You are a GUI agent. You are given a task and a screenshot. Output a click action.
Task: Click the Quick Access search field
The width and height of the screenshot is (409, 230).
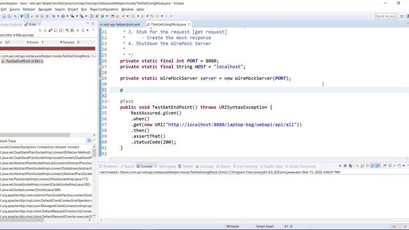pos(385,16)
